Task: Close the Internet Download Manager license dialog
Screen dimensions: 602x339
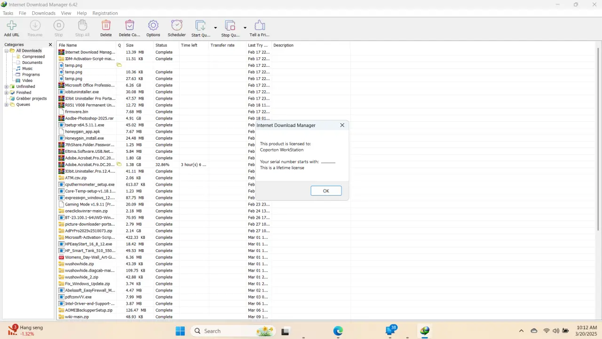Action: [342, 125]
